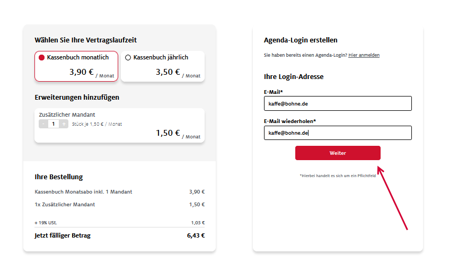Choose the Kassenbuch jährlich 3,50 € card
The image size is (458, 263).
163,66
